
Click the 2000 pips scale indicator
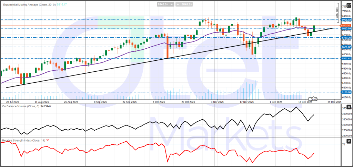click(337, 14)
